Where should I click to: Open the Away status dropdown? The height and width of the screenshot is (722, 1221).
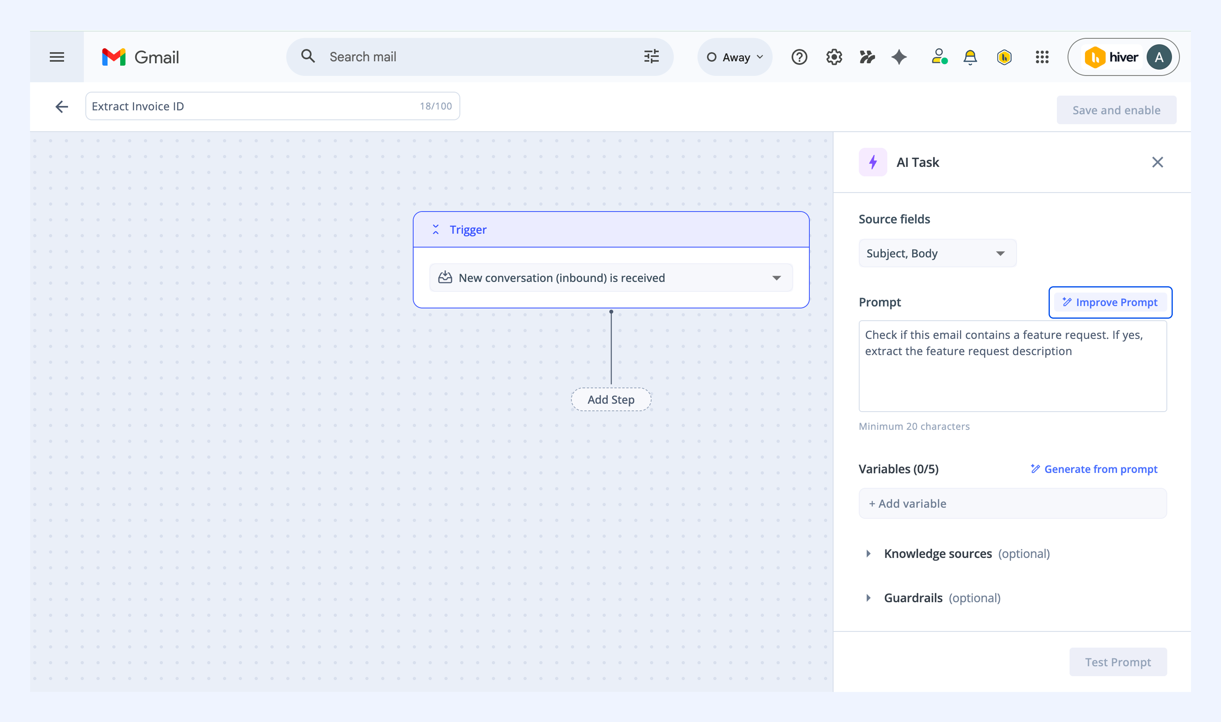point(735,57)
